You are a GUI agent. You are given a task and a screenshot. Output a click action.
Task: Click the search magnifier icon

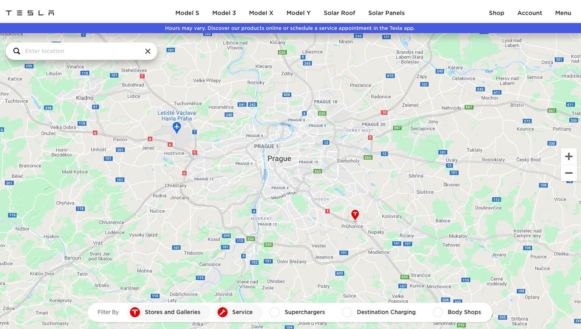(17, 51)
